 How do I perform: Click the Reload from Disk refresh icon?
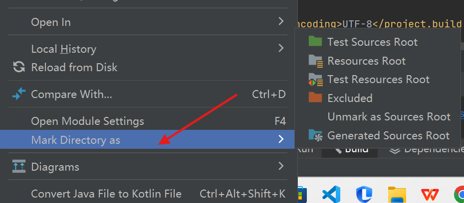tap(19, 67)
